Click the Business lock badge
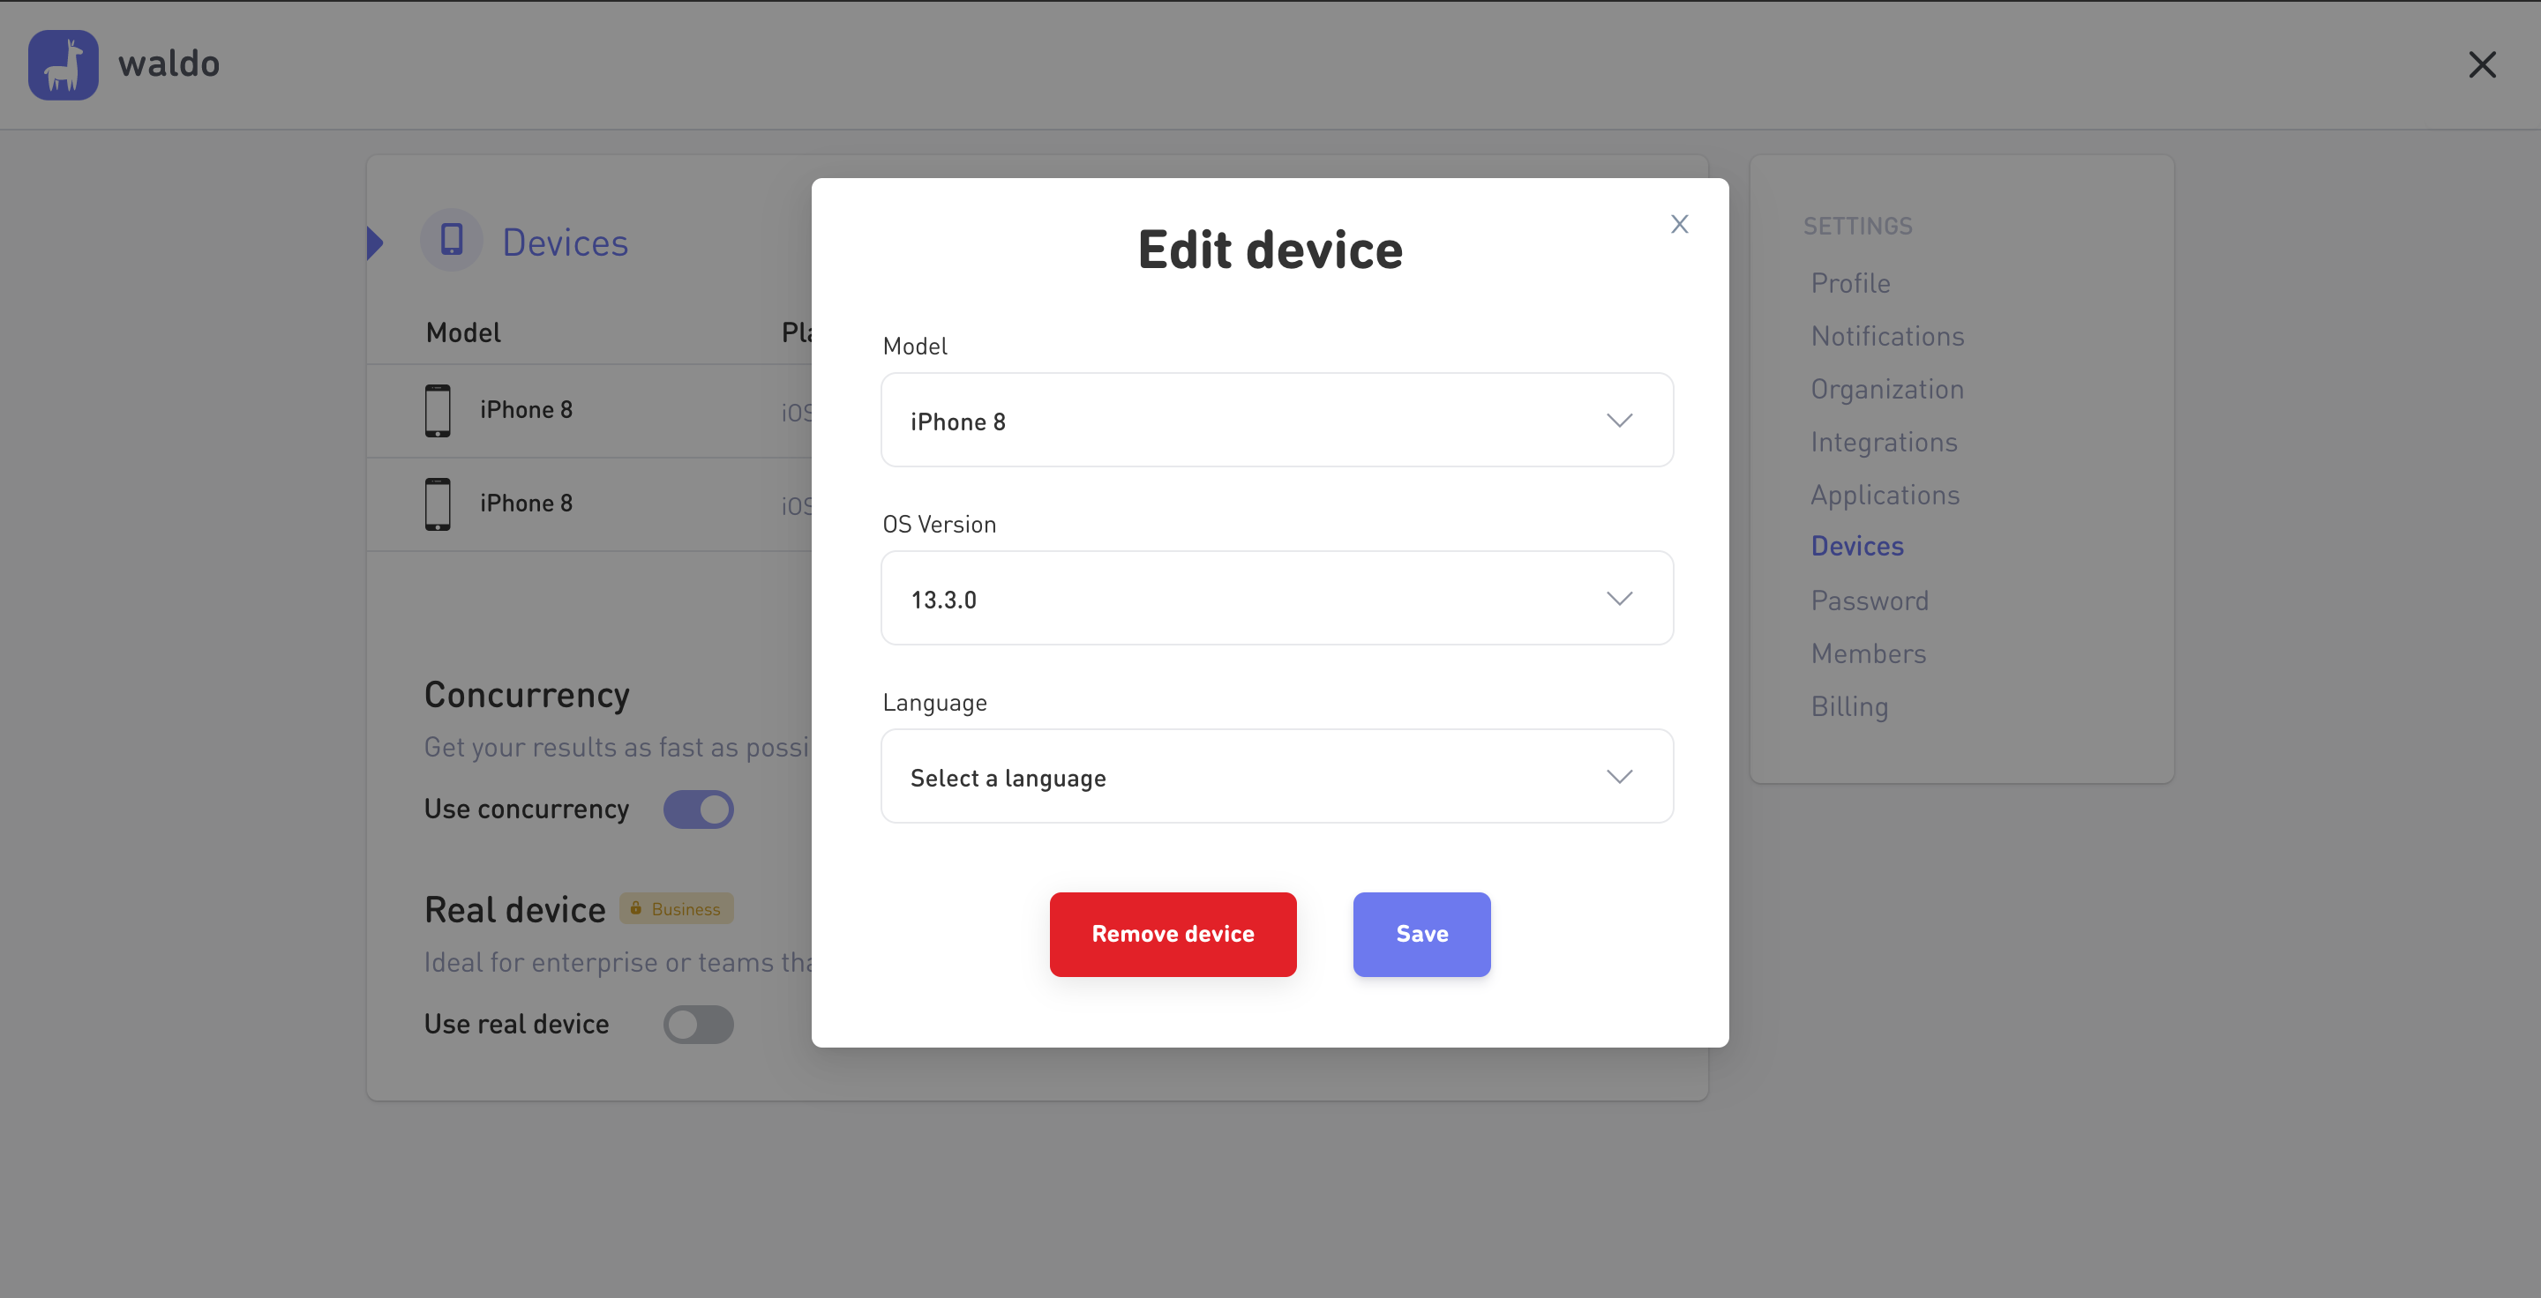The image size is (2541, 1298). click(677, 909)
